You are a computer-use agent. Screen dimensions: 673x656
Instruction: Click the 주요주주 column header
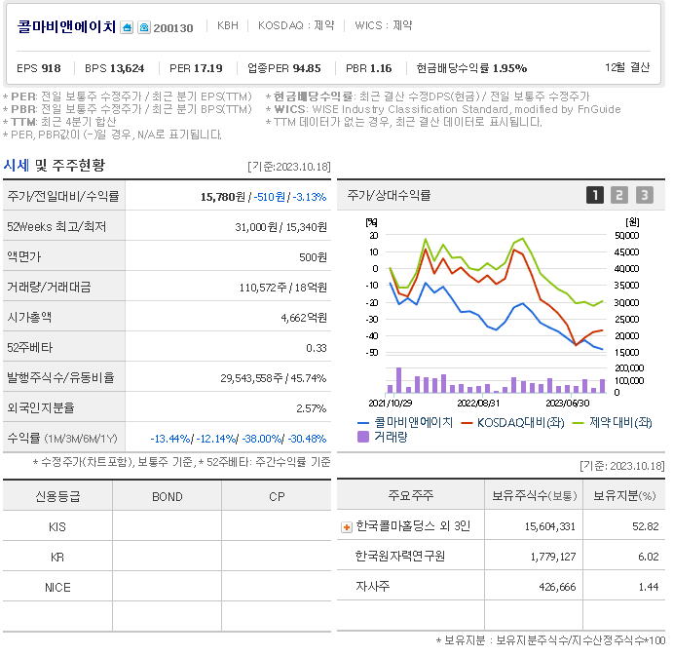point(411,495)
